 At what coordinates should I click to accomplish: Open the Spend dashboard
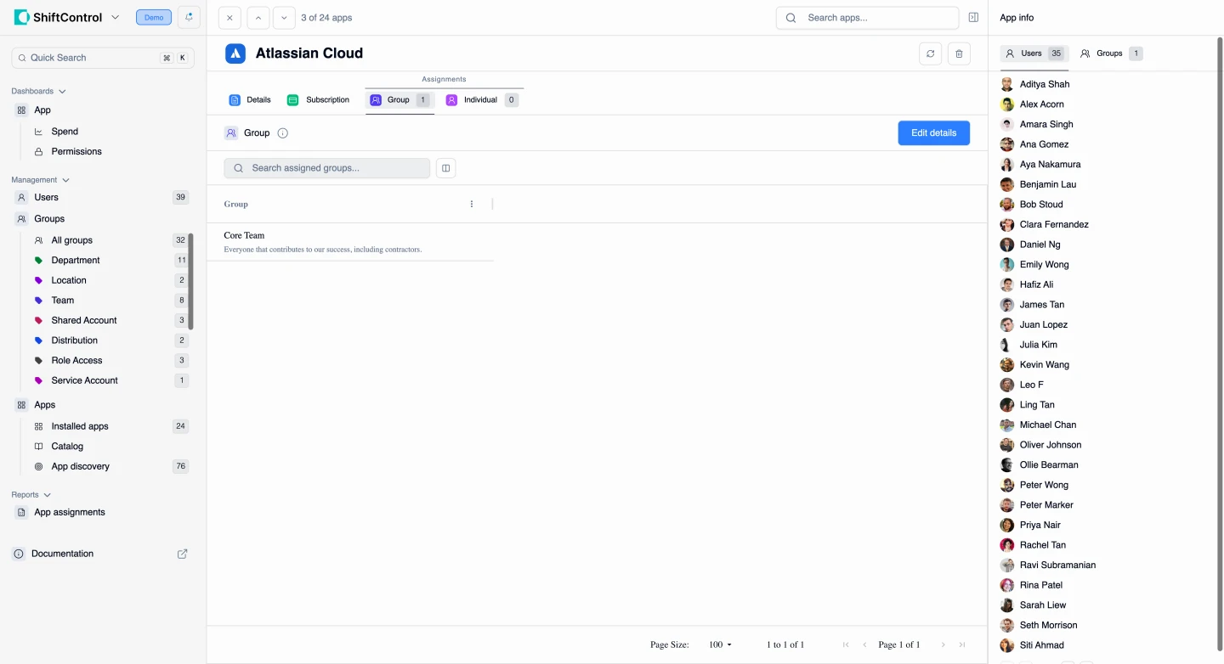click(x=65, y=132)
